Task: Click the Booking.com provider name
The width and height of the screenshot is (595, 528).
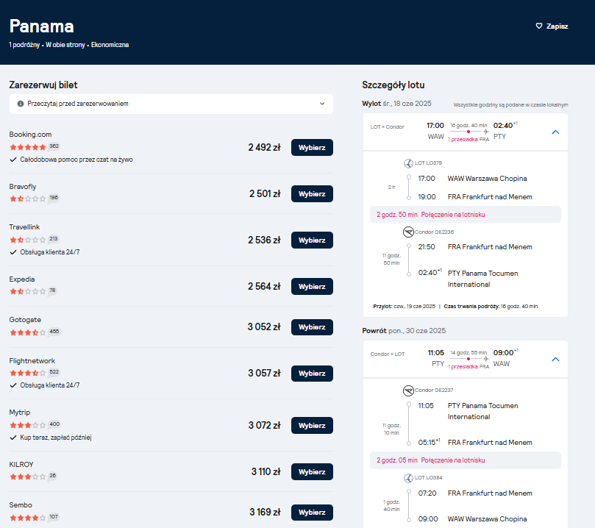Action: (30, 135)
